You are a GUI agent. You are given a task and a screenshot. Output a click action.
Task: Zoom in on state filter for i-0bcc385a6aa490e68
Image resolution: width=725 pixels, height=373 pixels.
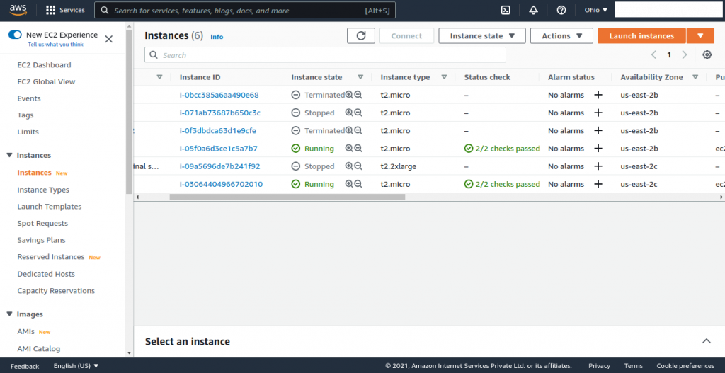click(x=349, y=95)
